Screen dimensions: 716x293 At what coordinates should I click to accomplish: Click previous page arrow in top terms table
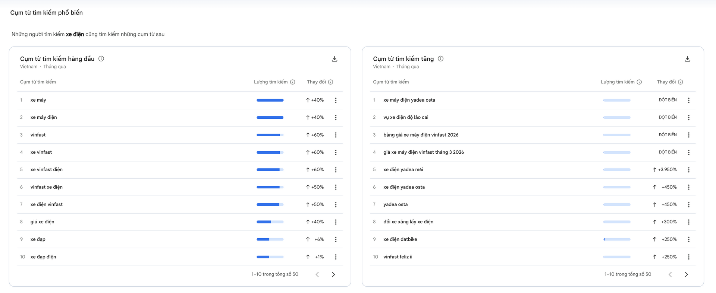317,274
